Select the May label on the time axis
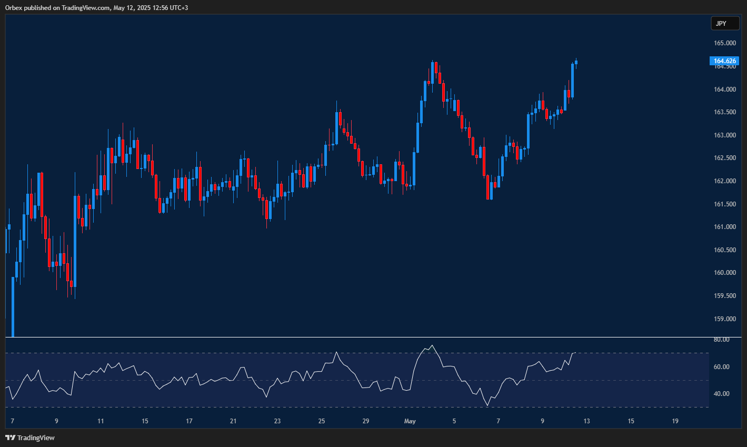 (410, 421)
